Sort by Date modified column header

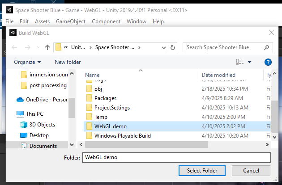(x=218, y=75)
